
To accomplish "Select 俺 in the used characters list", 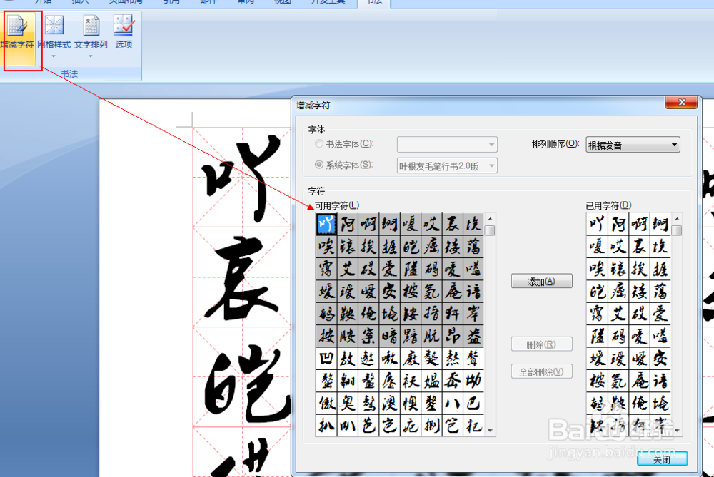I will pos(639,403).
